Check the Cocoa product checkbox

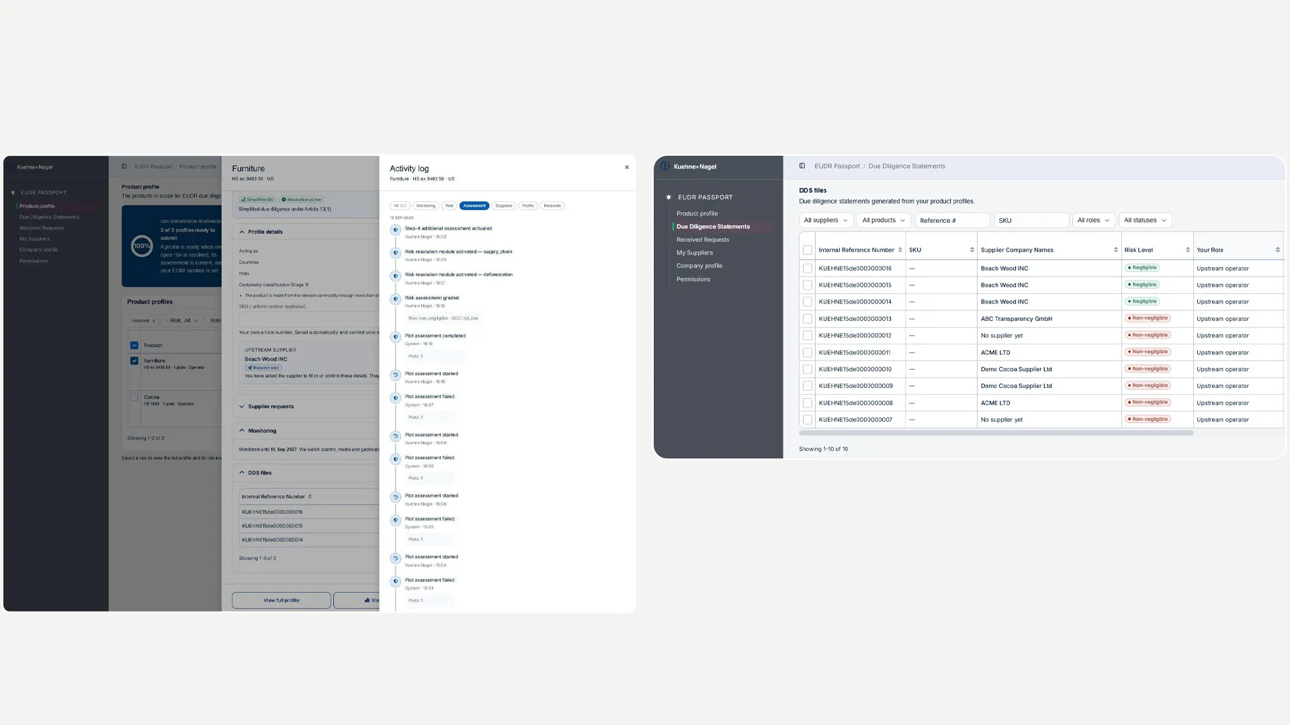[134, 397]
